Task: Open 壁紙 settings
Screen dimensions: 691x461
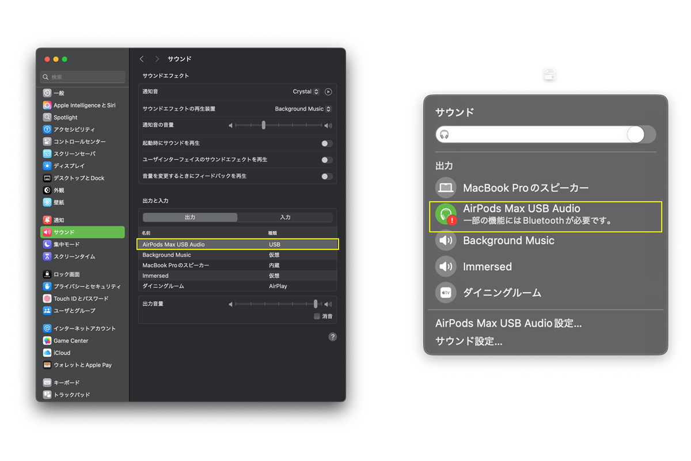Action: click(x=82, y=202)
